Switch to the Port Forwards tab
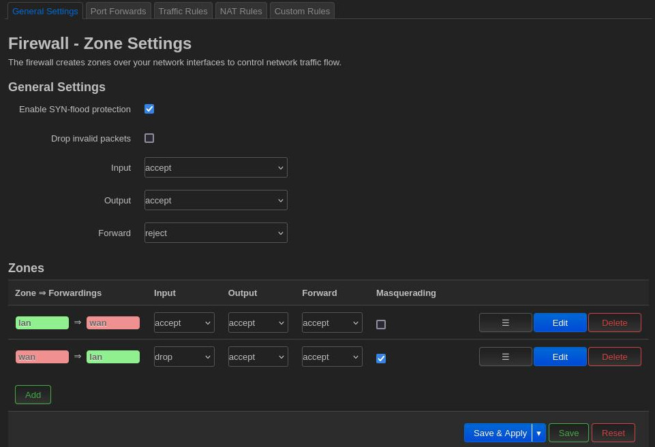The image size is (655, 447). point(118,11)
